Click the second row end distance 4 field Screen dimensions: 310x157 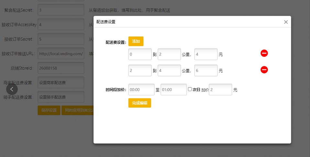pos(169,70)
